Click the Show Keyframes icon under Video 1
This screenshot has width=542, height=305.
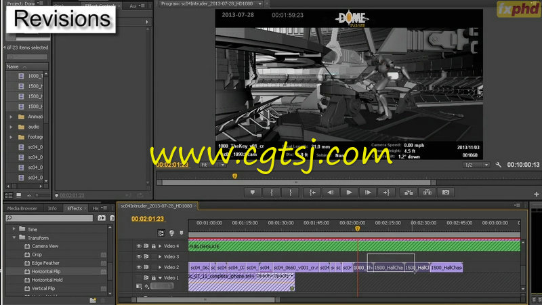pyautogui.click(x=146, y=286)
